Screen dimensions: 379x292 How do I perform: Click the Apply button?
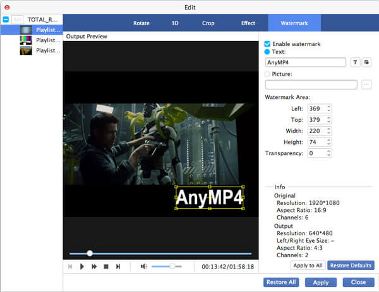point(321,283)
